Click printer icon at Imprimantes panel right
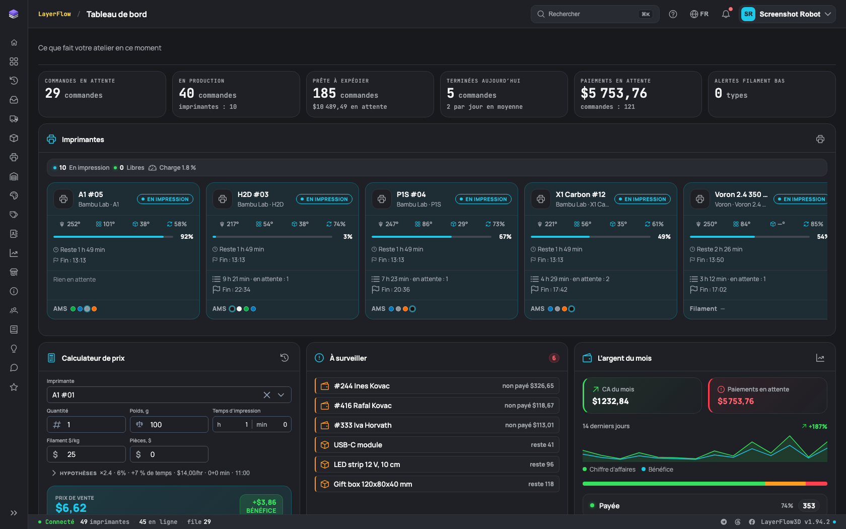Screen dimensions: 846x529 click(x=820, y=139)
